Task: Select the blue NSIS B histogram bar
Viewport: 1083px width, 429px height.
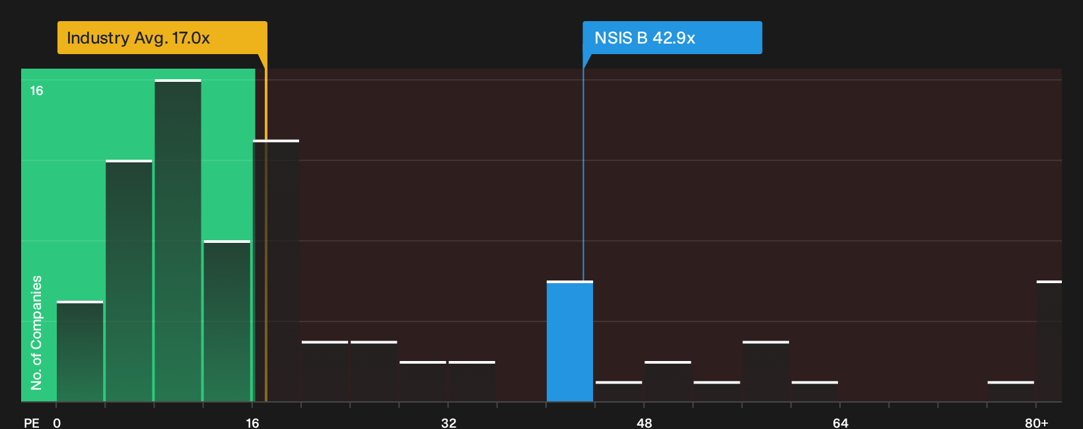Action: coord(570,341)
